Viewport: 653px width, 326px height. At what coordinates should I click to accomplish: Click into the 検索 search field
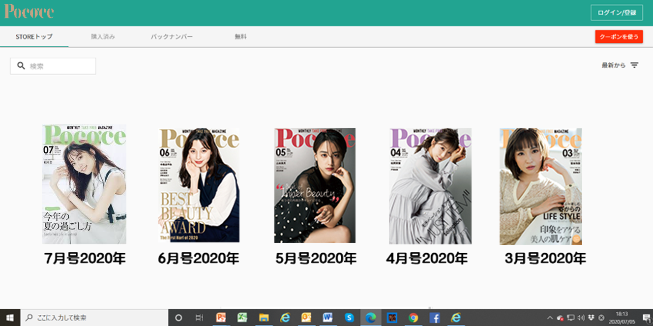tap(59, 66)
